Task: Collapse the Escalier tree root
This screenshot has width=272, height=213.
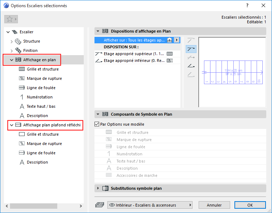Action: click(x=8, y=32)
